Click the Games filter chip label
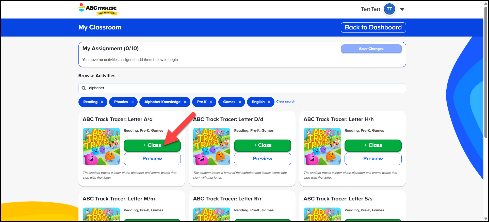The width and height of the screenshot is (489, 222). [x=229, y=102]
